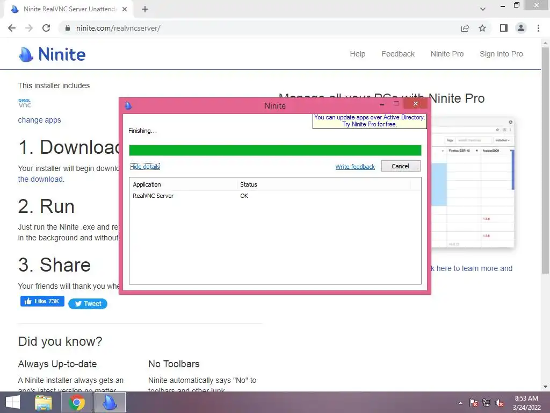Click the installation progress bar
The width and height of the screenshot is (550, 413).
275,151
